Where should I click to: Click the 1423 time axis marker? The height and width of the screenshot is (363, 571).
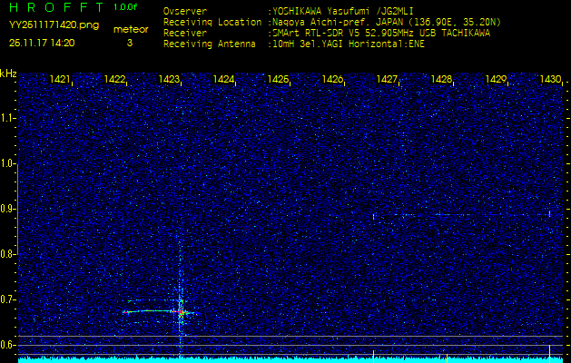169,80
